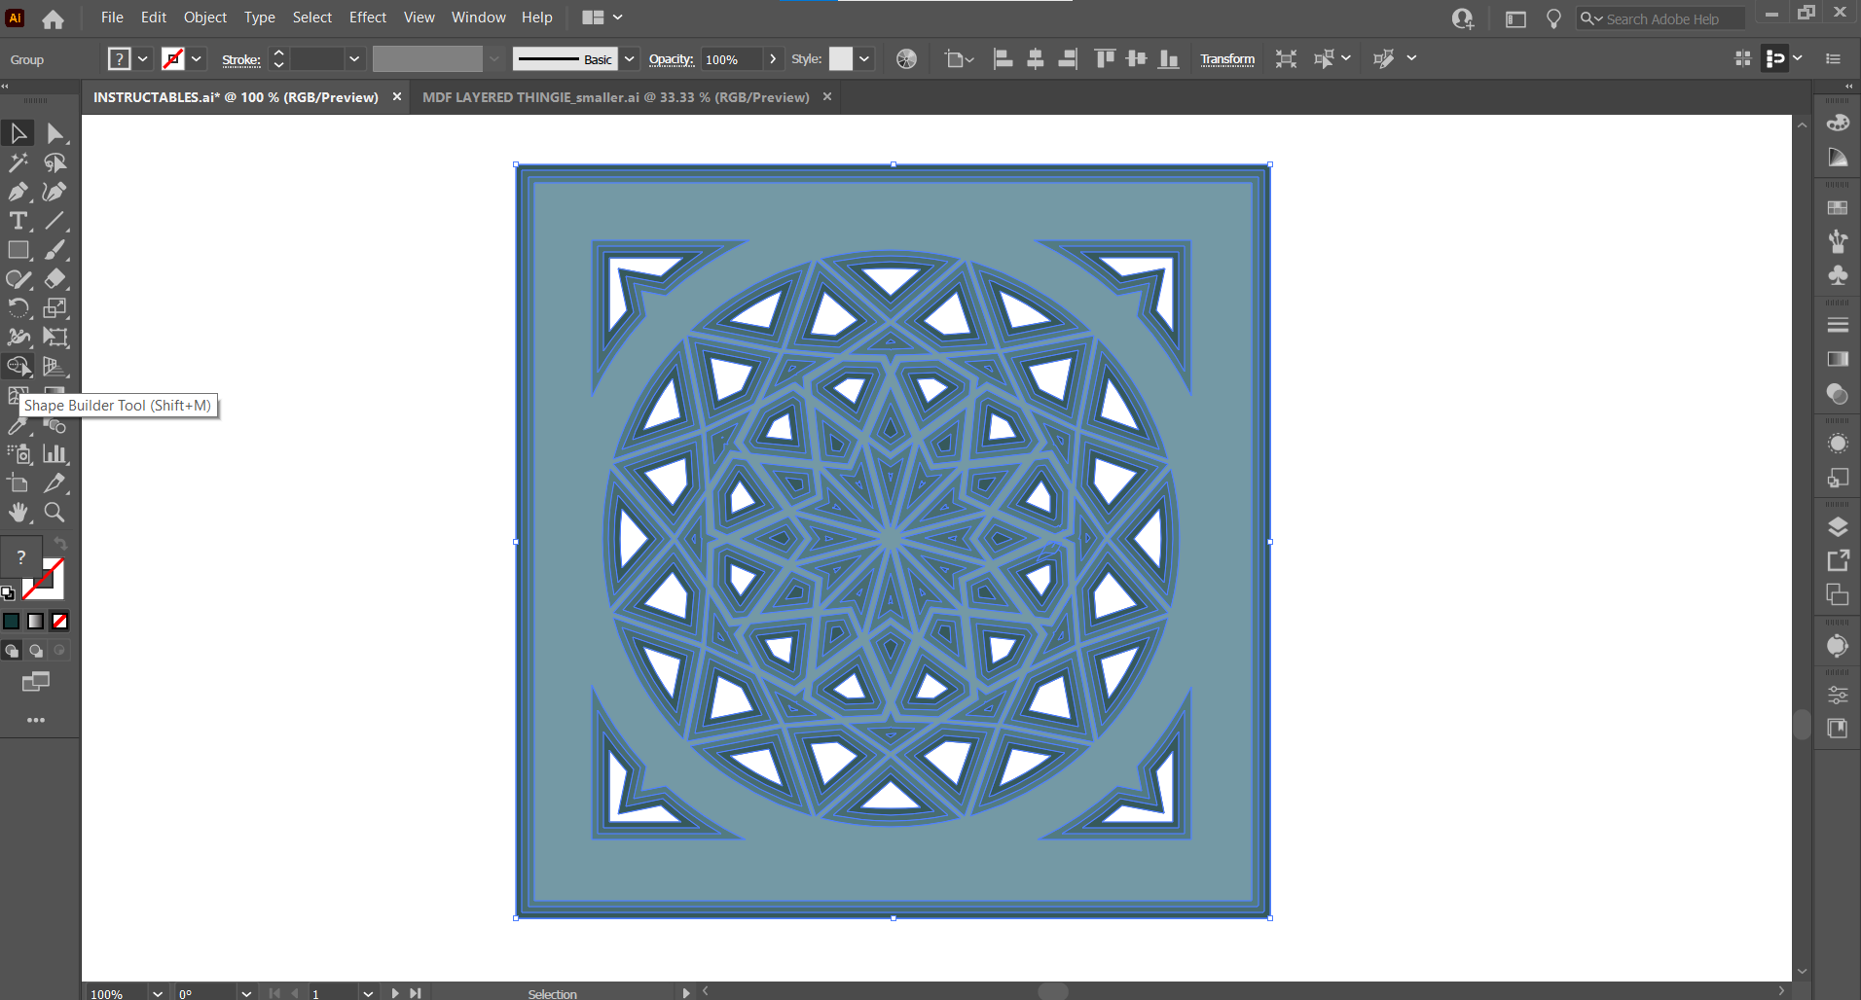Click the Opacity panel link
This screenshot has height=1000, width=1861.
pyautogui.click(x=672, y=59)
